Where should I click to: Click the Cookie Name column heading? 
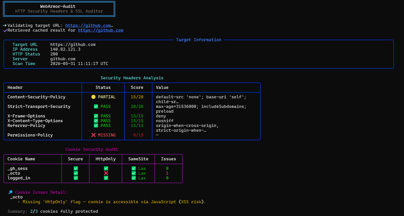pyautogui.click(x=21, y=159)
